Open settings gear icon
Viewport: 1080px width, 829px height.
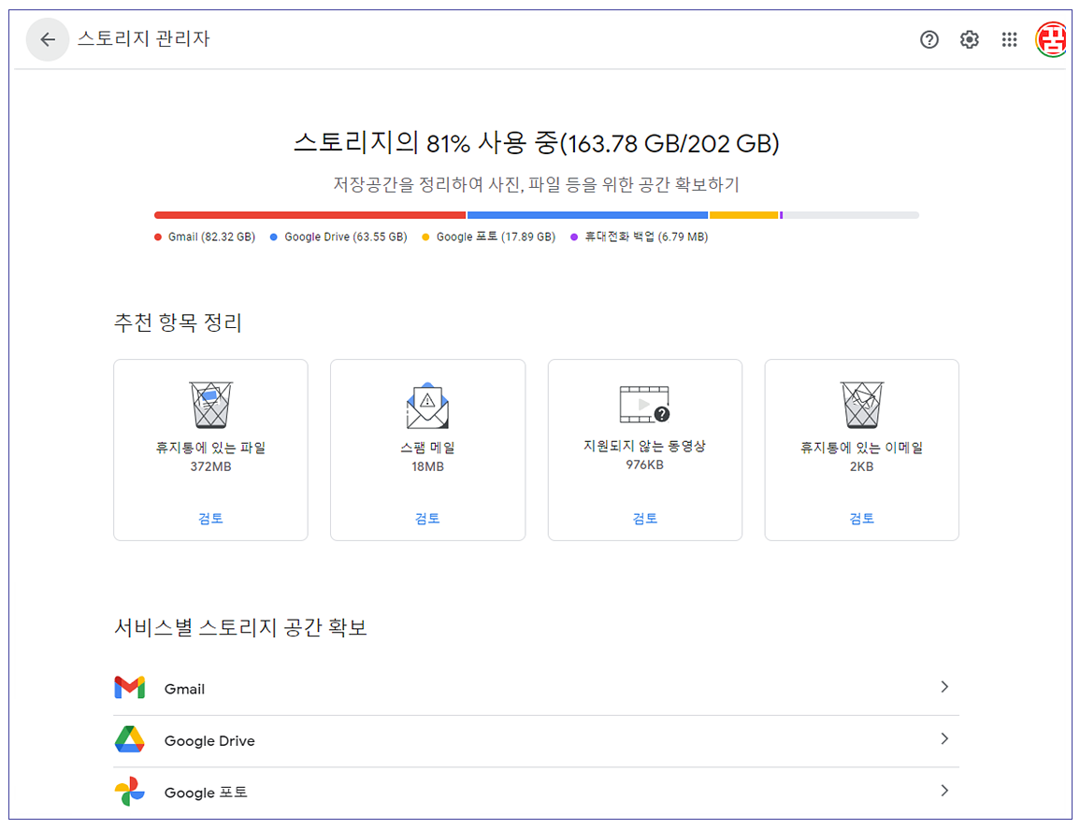[x=969, y=40]
